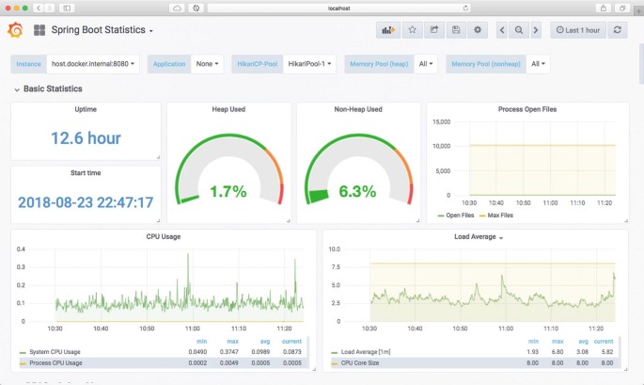The image size is (644, 385).
Task: Click the 2018-08-23 22:47:17 start time
Action: click(86, 202)
